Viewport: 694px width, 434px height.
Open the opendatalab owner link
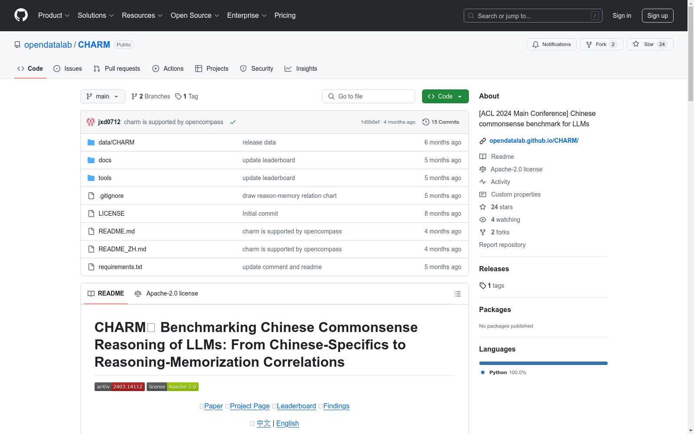pyautogui.click(x=48, y=45)
